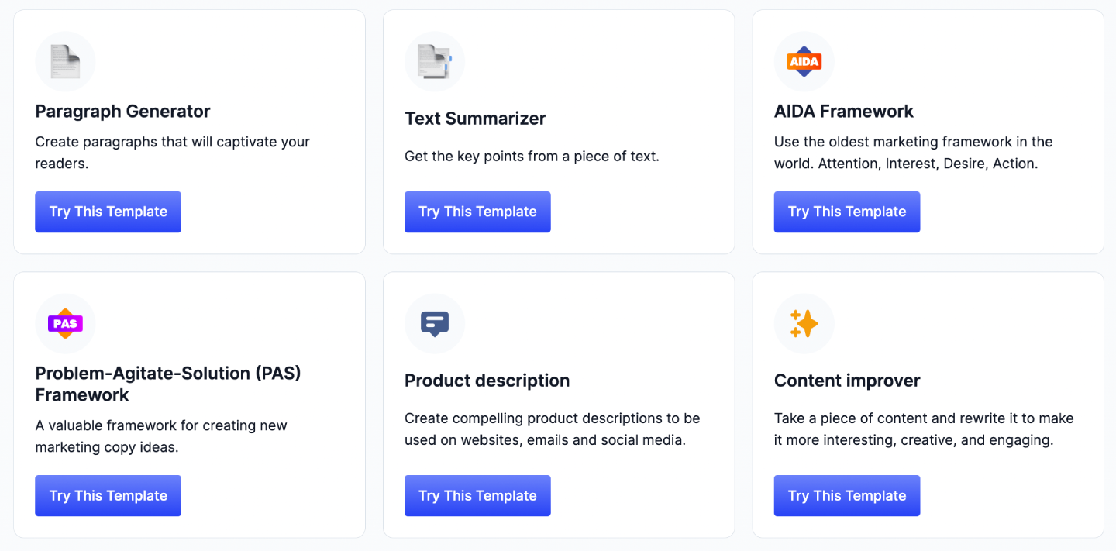This screenshot has height=551, width=1116.
Task: Click the Paragraph Generator document icon
Action: point(65,61)
